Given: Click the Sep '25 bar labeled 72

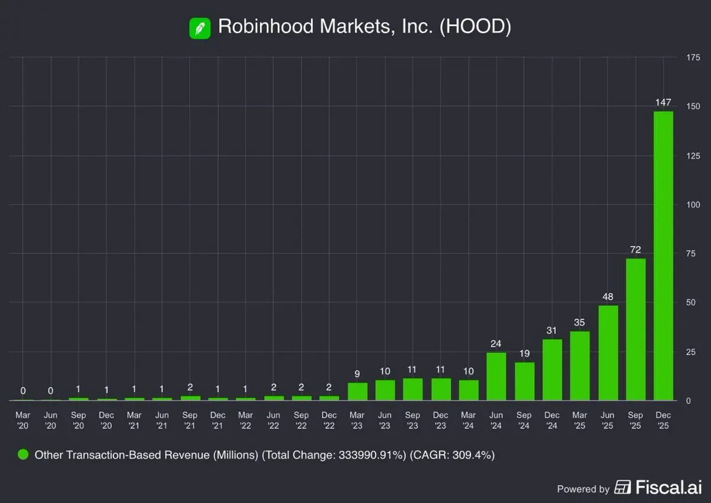Looking at the screenshot, I should [636, 330].
